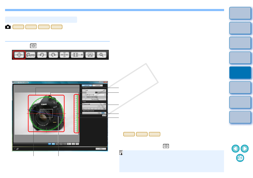The width and height of the screenshot is (253, 178).
Task: Click the small AUTO rotate icon in Remote Live View window
Action: click(x=53, y=144)
